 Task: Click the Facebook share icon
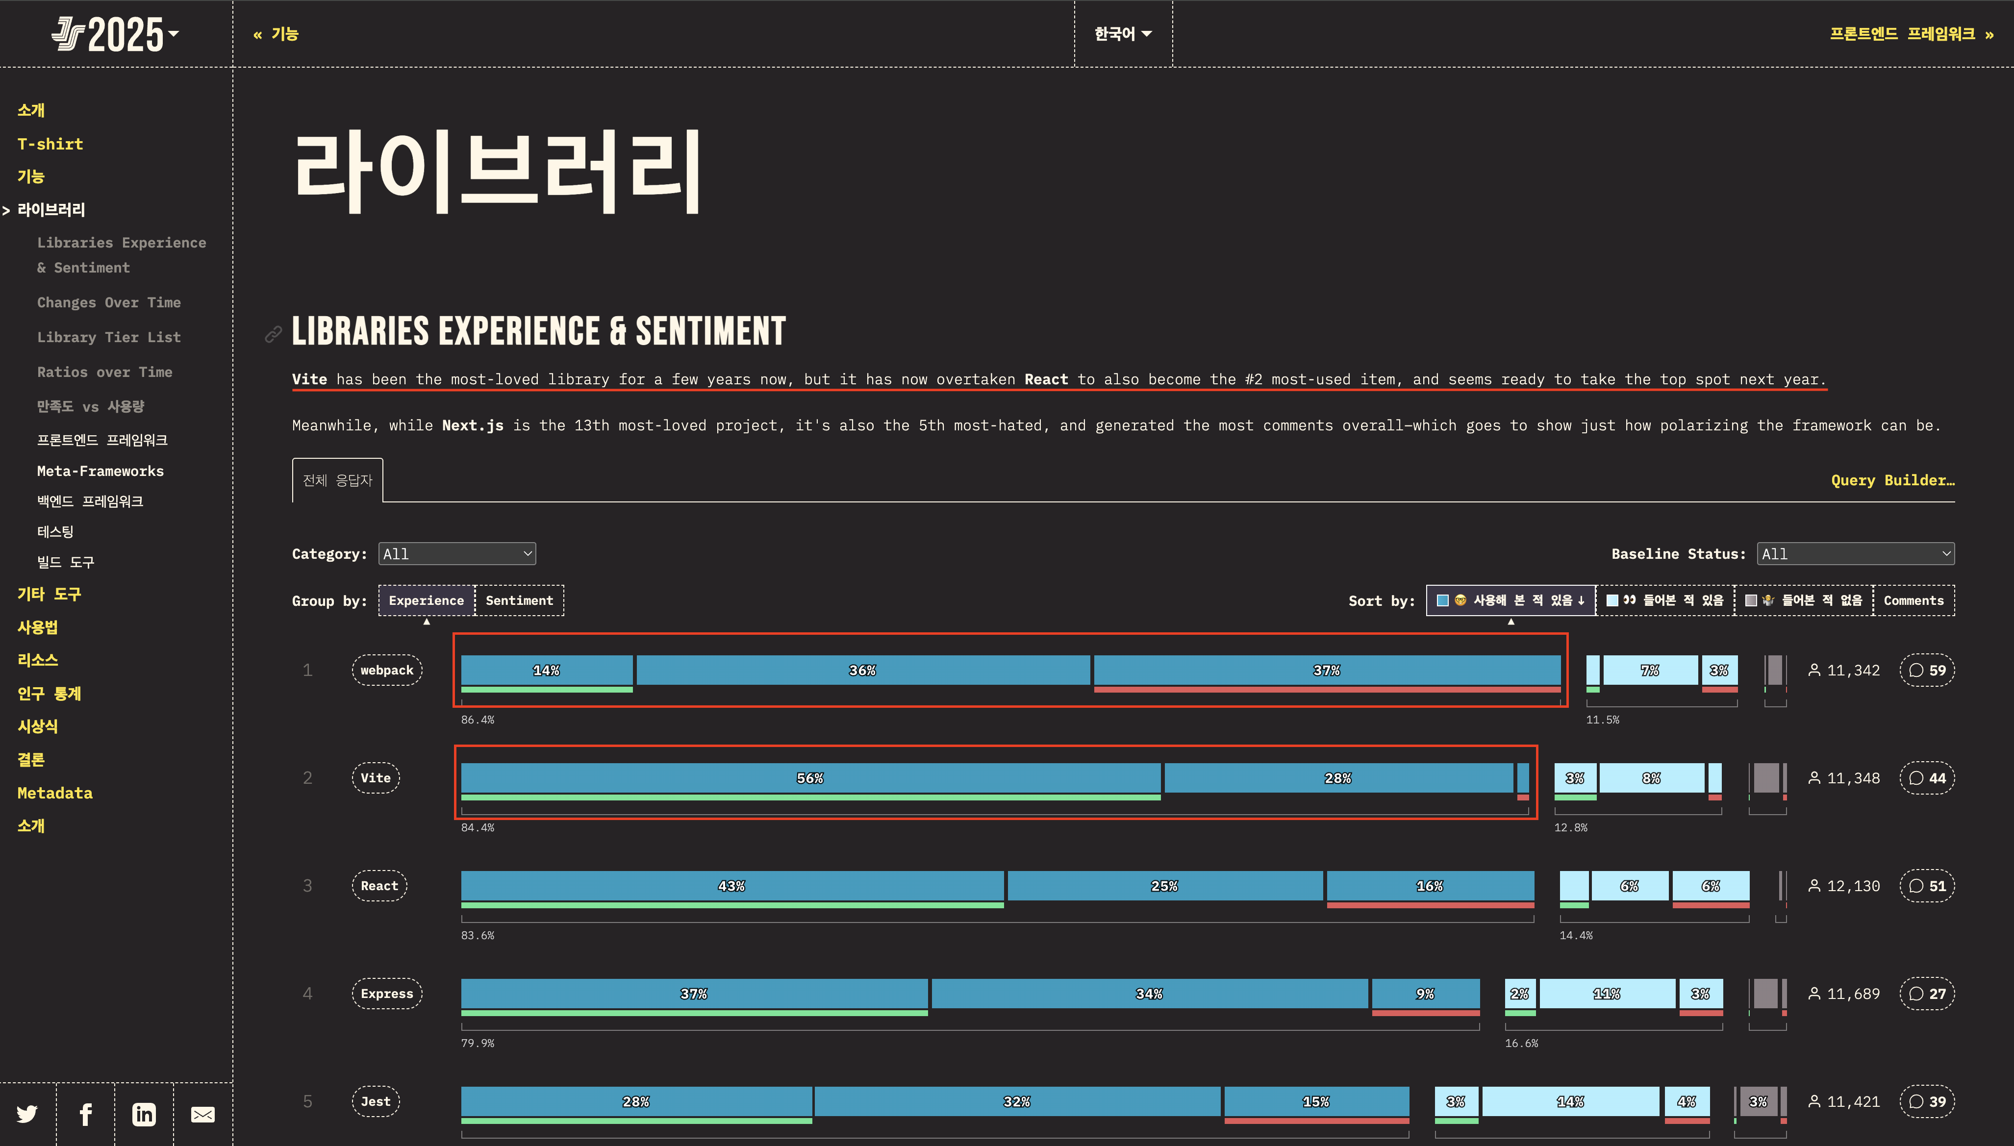[86, 1114]
